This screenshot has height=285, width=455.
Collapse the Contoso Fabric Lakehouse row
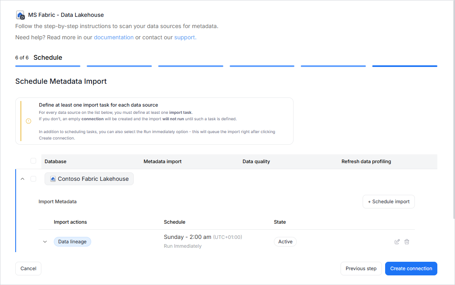tap(22, 179)
